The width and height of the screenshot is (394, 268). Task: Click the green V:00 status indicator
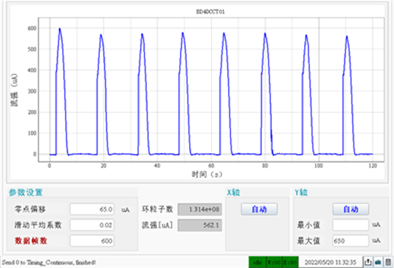[x=274, y=262]
